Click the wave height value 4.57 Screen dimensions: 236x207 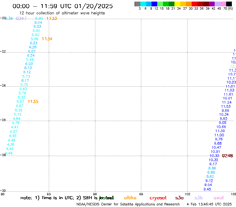click(13, 132)
